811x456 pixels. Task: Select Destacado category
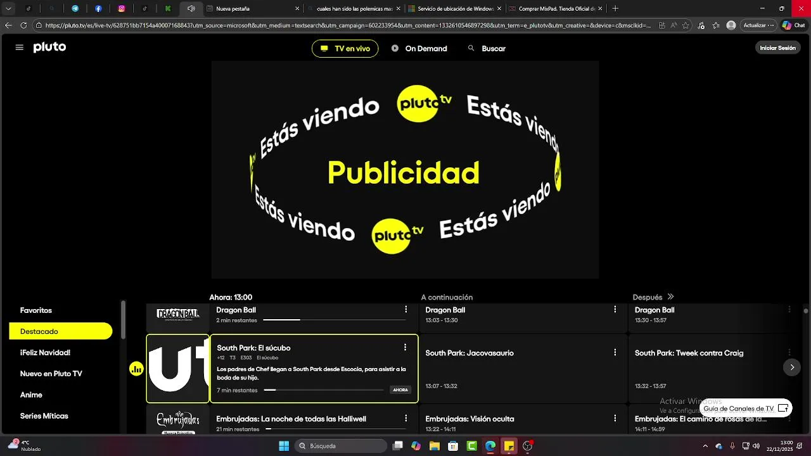pos(61,331)
